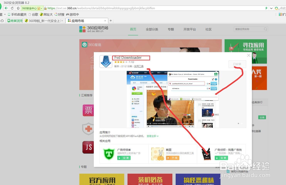Click the 寻找应用 green banner
Viewport: 286px width, 185px height.
[x=245, y=51]
